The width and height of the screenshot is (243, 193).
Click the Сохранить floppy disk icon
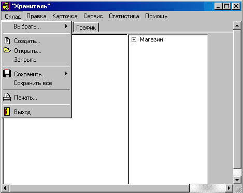click(7, 74)
